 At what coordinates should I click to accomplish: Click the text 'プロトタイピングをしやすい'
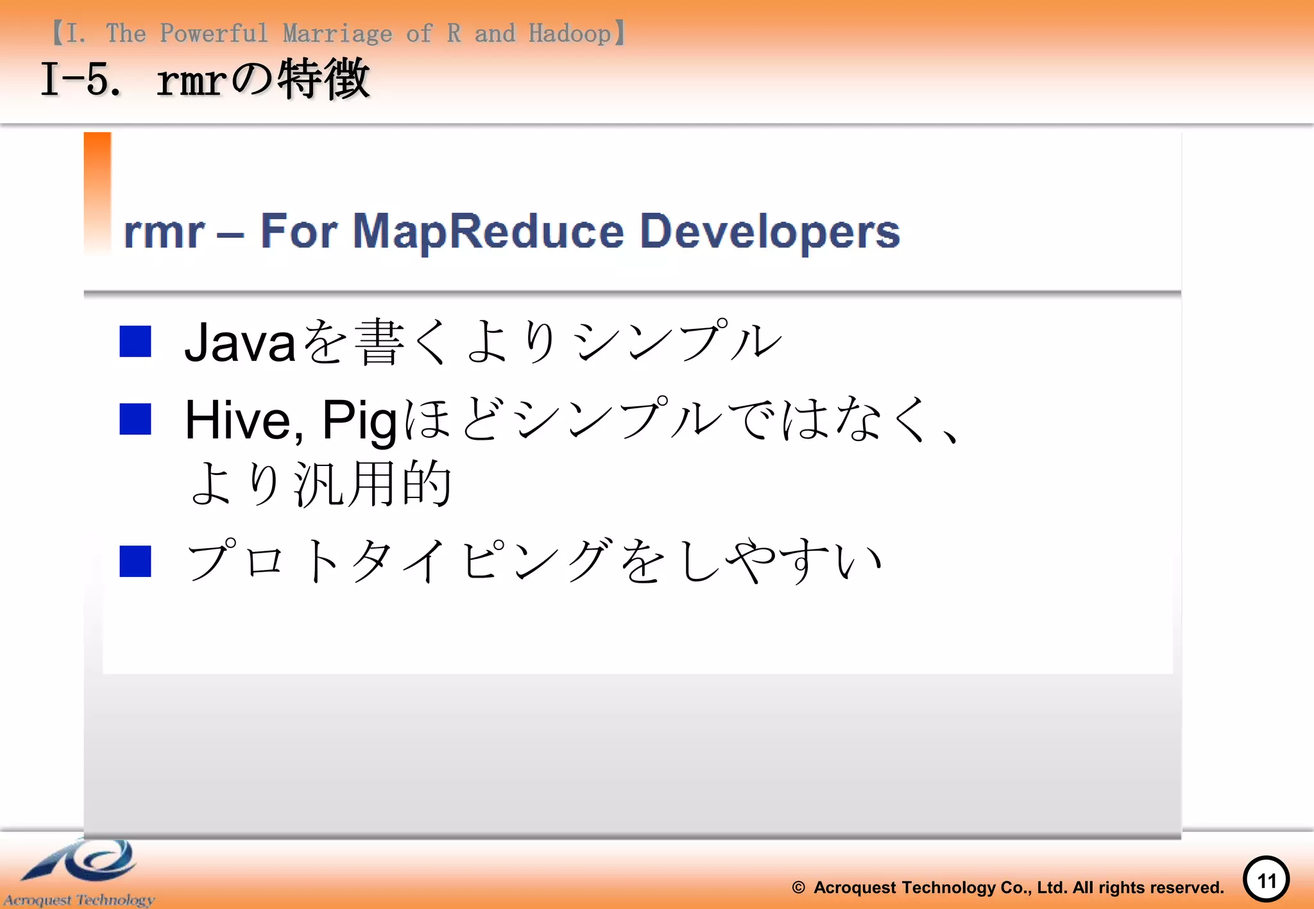(535, 561)
